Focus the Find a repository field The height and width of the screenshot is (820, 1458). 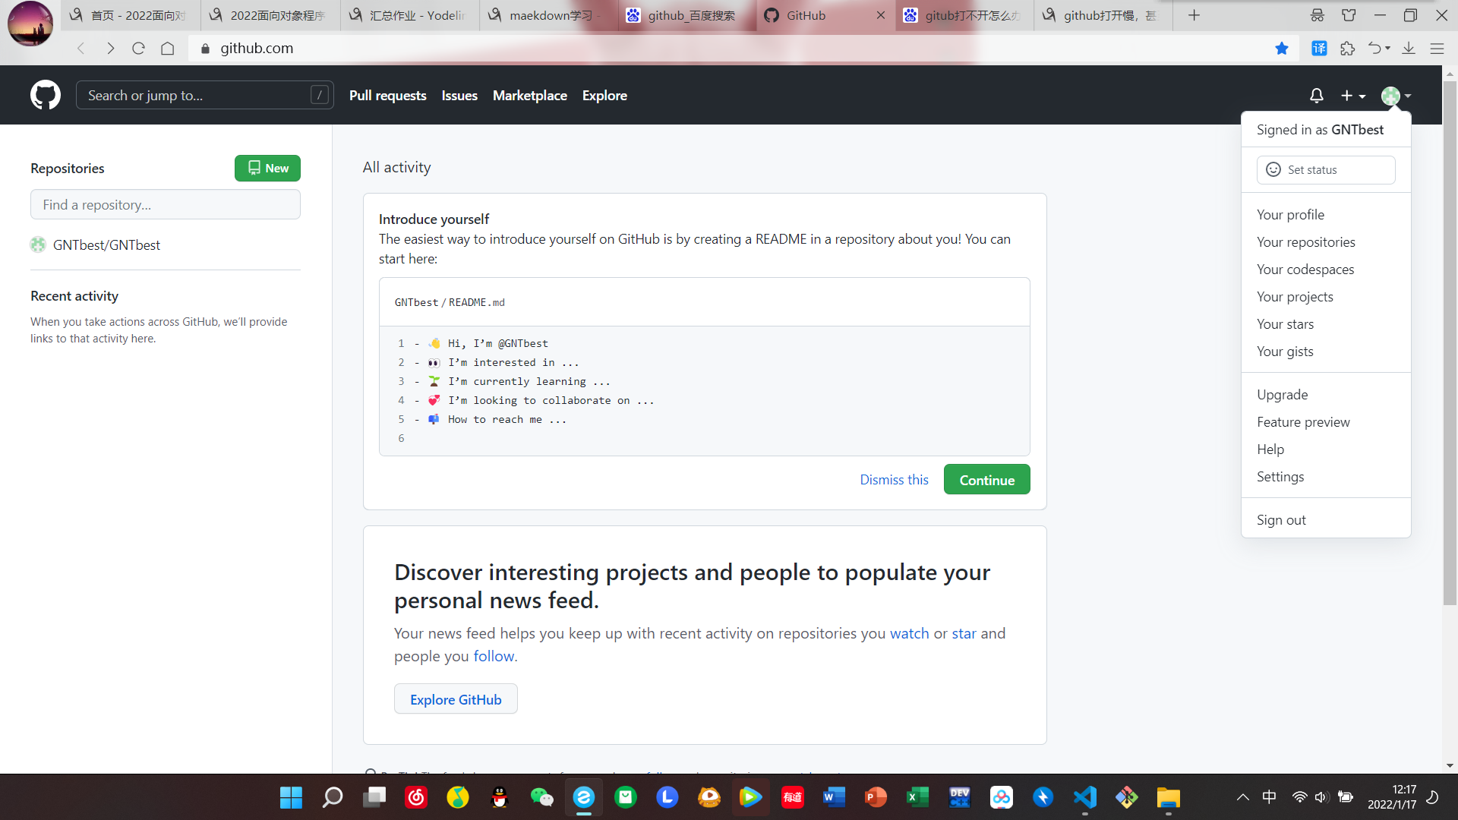click(x=166, y=205)
